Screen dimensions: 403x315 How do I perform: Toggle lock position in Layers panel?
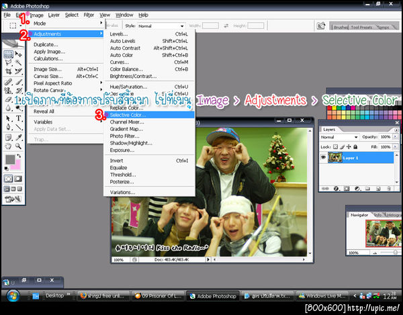pyautogui.click(x=349, y=147)
